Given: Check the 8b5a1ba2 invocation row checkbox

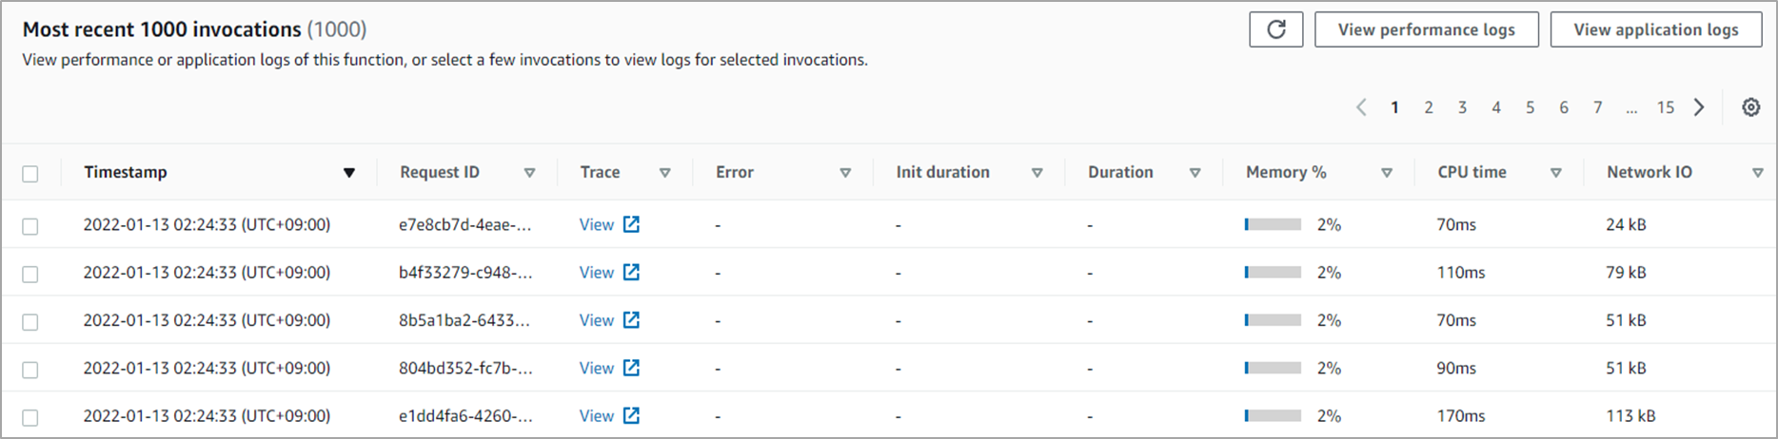Looking at the screenshot, I should point(30,322).
